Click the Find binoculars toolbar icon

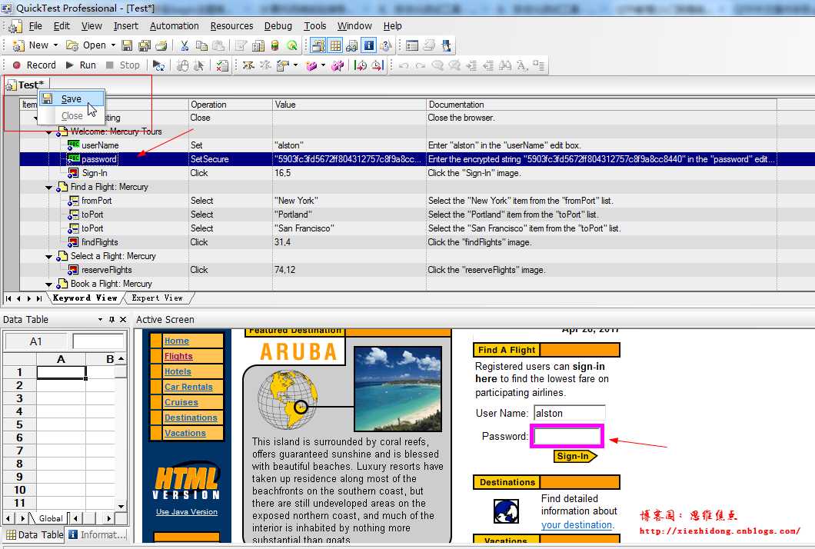point(505,65)
